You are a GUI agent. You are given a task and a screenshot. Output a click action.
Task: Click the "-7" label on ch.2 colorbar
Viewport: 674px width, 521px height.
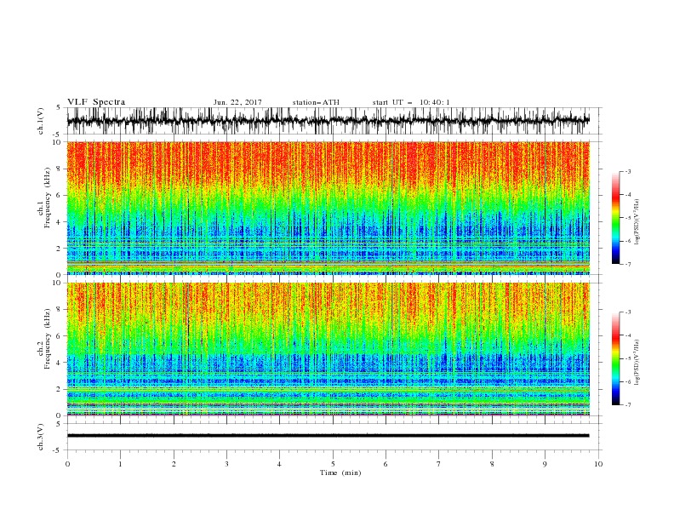(627, 404)
